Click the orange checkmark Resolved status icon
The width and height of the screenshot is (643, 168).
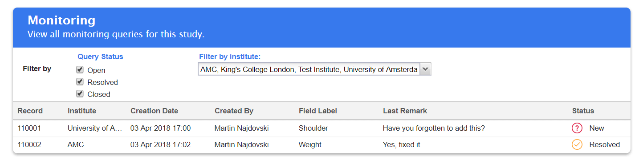(577, 144)
